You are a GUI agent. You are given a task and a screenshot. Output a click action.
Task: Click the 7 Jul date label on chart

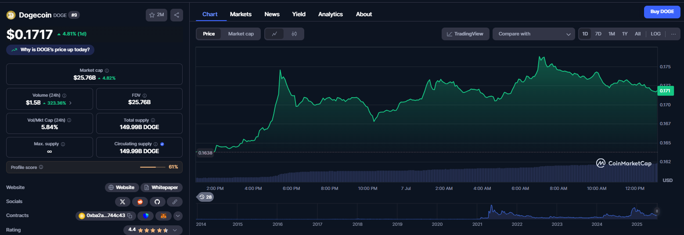tap(406, 189)
